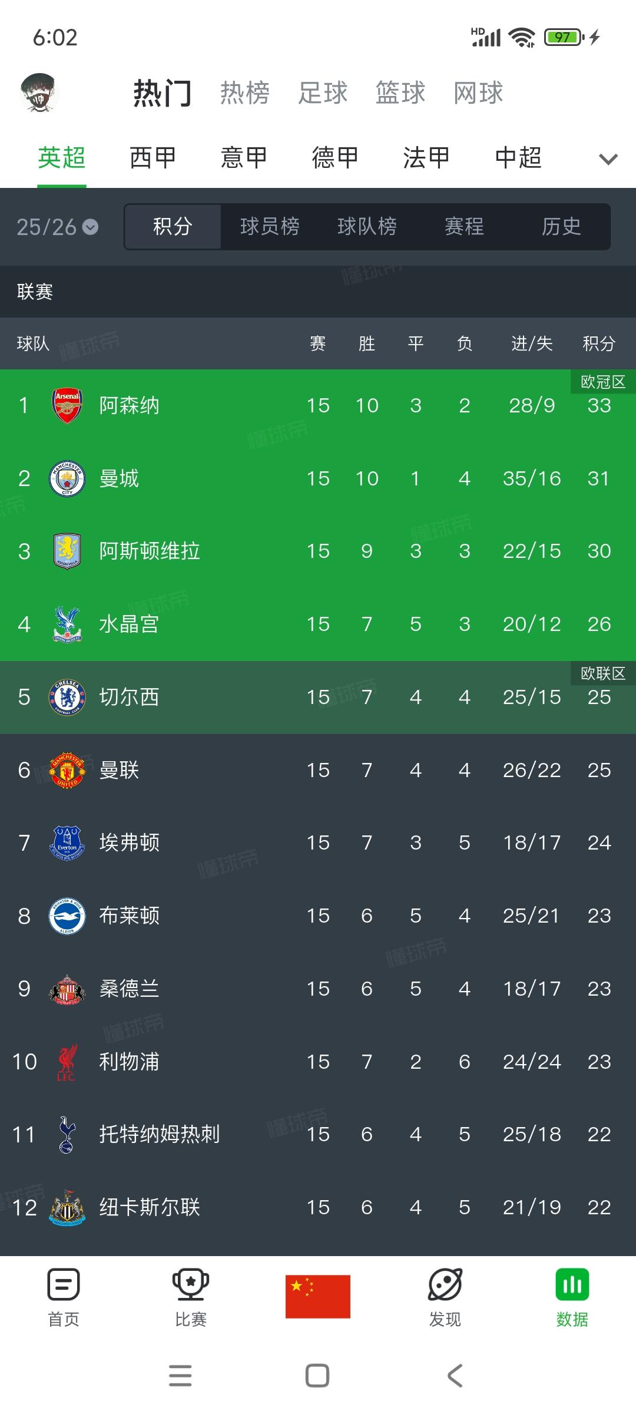Open the 25/26 season dropdown
Viewport: 636px width, 1414px height.
point(57,227)
